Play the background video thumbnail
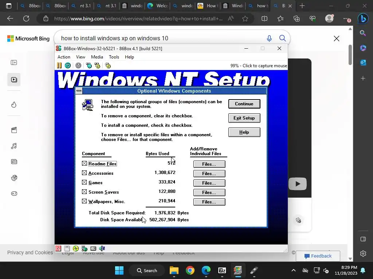Viewport: 373px width, 279px height. click(297, 184)
